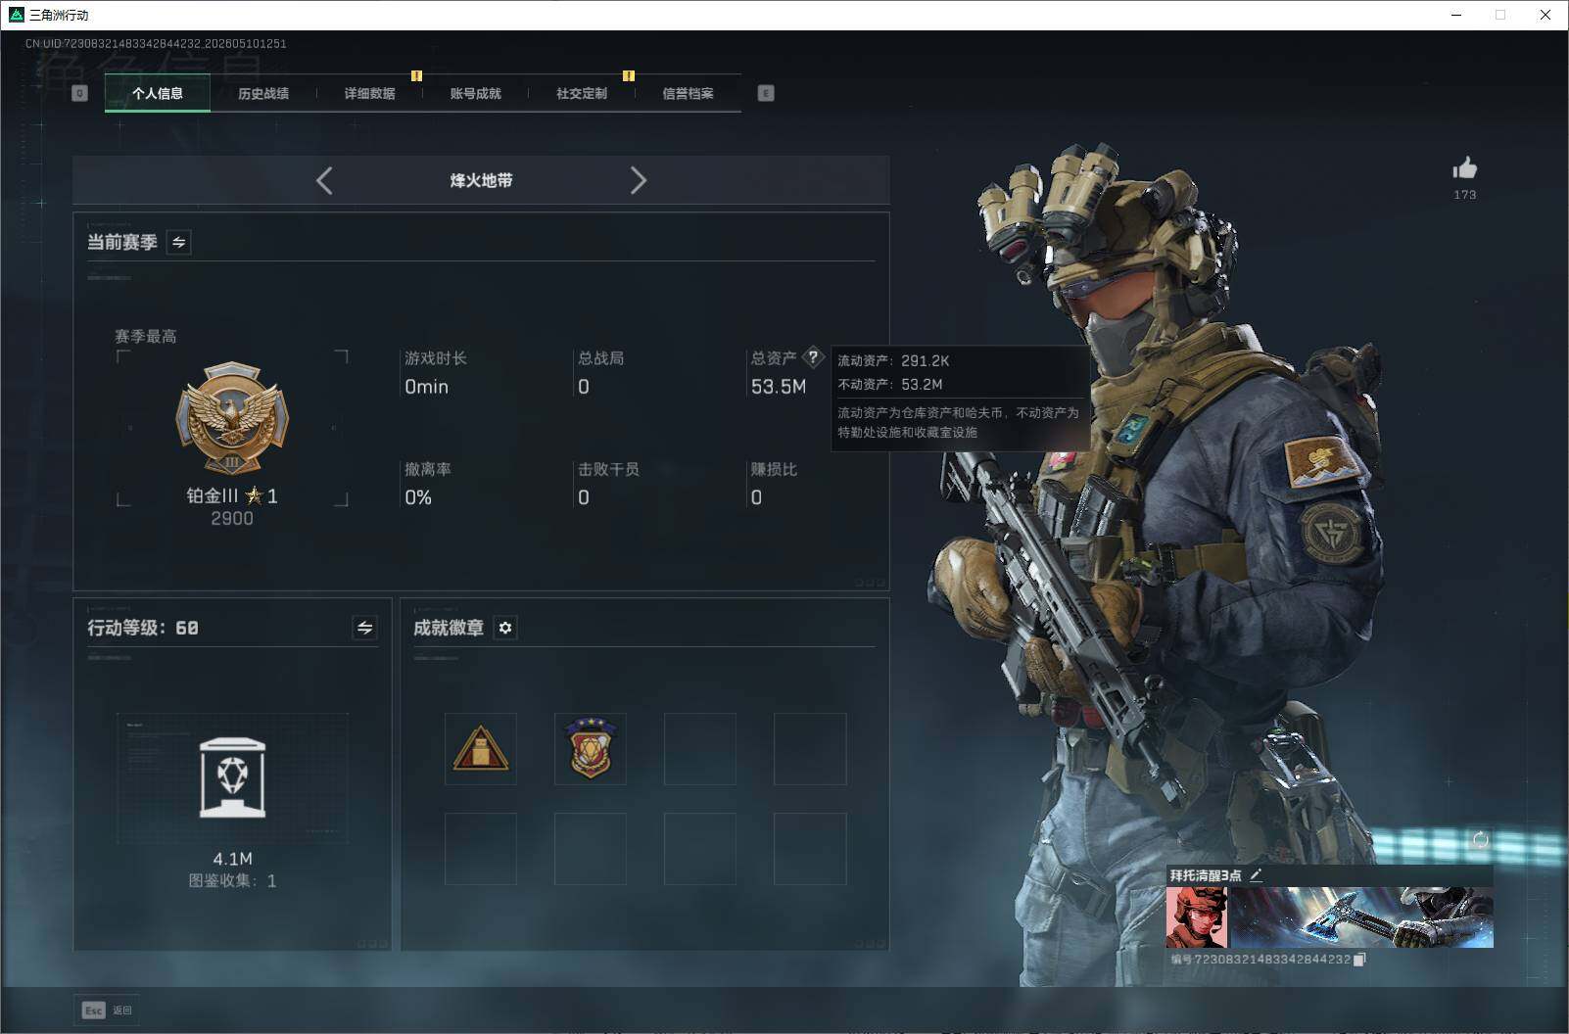Click the E key next-tab icon
The height and width of the screenshot is (1034, 1569).
click(766, 93)
